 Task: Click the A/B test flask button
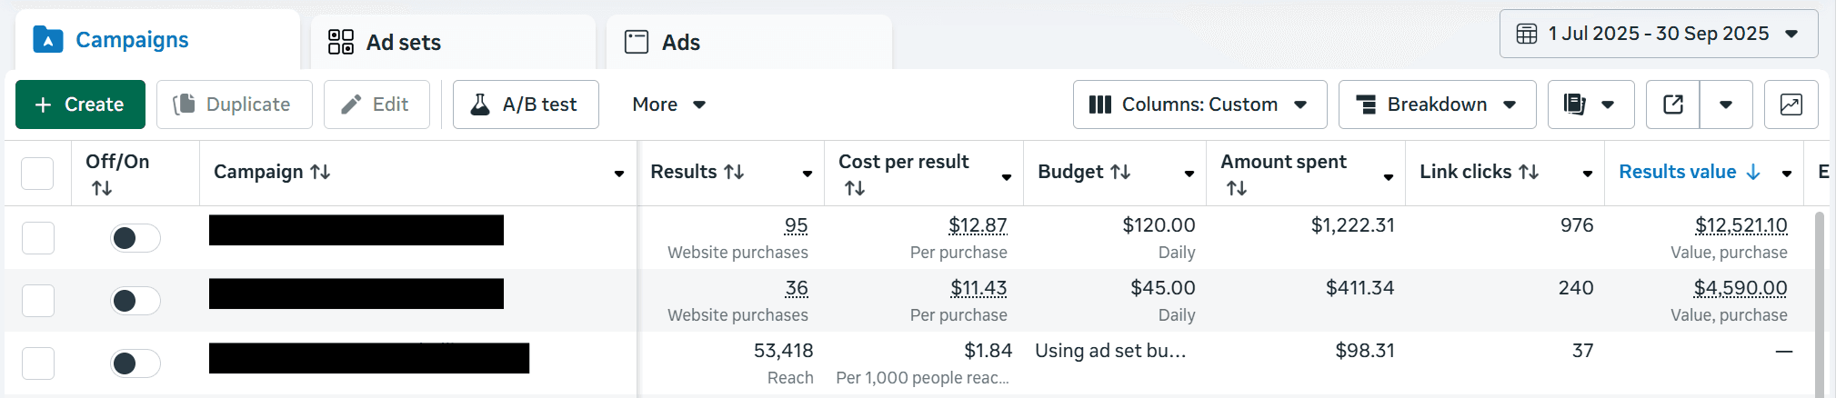[526, 104]
